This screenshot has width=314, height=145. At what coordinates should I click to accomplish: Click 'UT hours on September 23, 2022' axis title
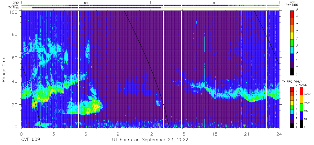pos(150,140)
